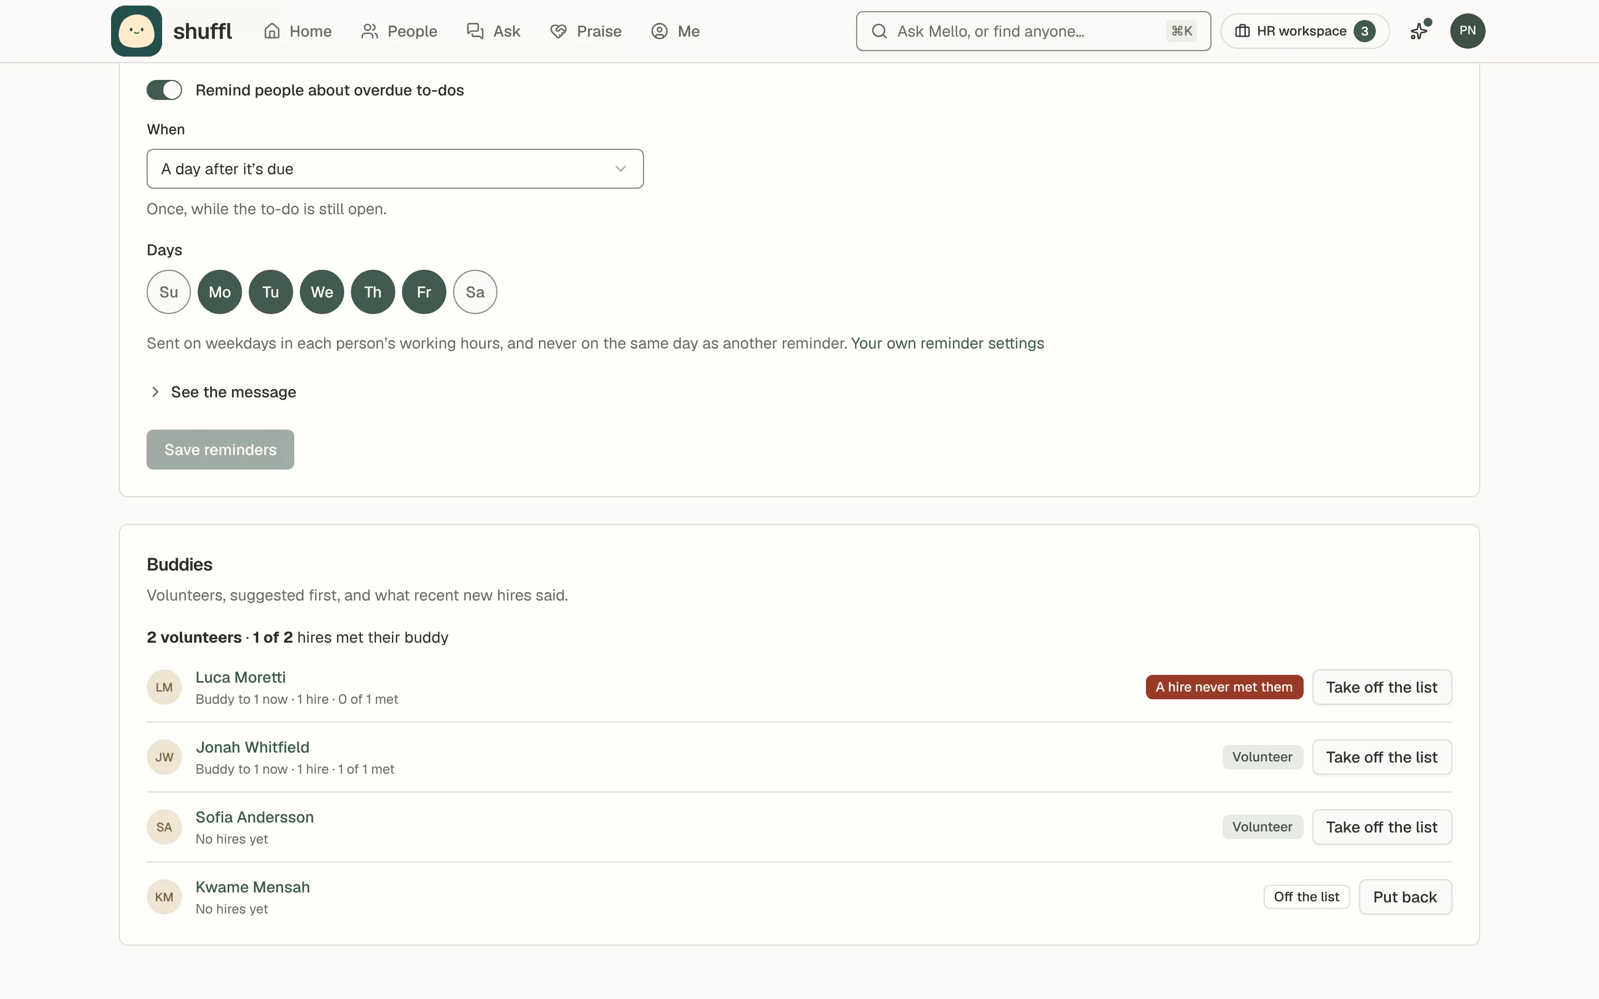Click the search magnifier icon
Viewport: 1599px width, 999px height.
point(879,31)
